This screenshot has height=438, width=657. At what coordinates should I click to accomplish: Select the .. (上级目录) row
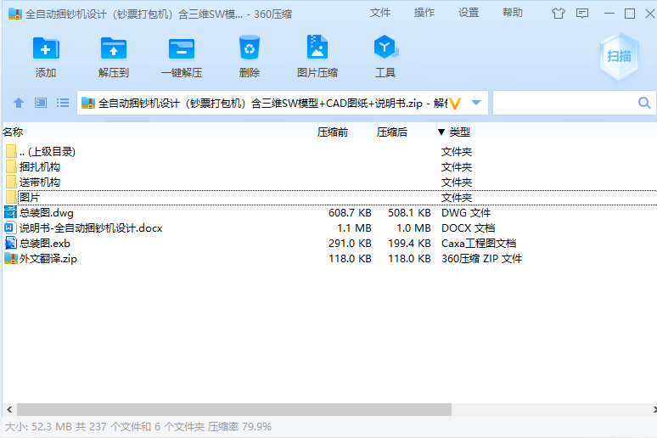pyautogui.click(x=48, y=152)
